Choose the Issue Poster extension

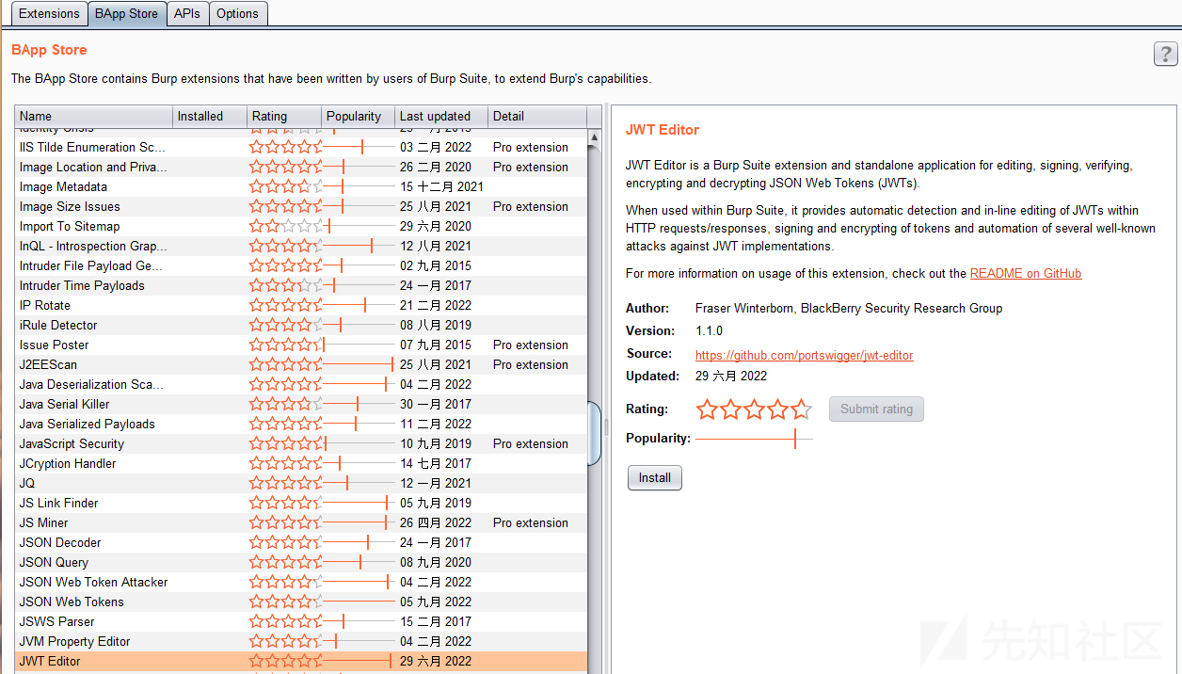point(55,345)
